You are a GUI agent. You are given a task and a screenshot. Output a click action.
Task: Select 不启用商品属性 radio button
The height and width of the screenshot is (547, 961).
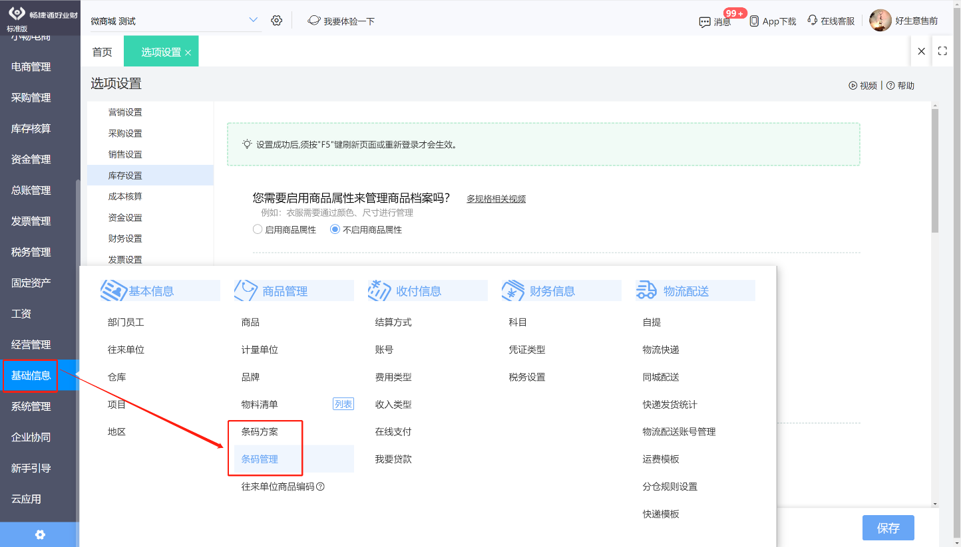tap(335, 229)
